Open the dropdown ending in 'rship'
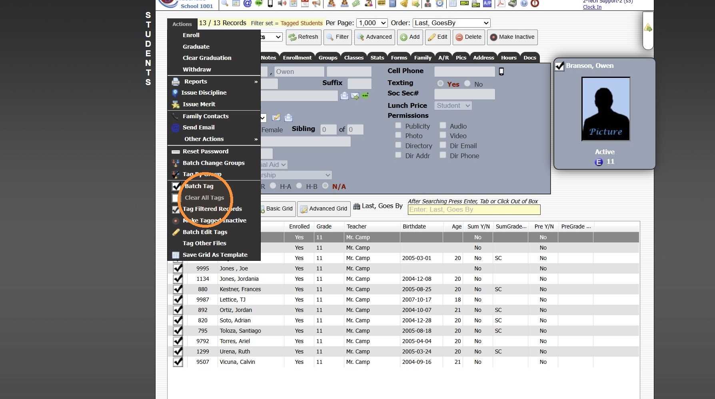The image size is (715, 399). [x=296, y=175]
